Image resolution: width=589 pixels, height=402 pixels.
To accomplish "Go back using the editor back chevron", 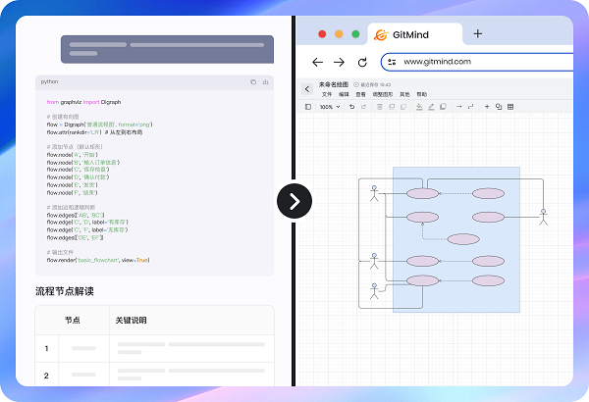I will pyautogui.click(x=307, y=89).
